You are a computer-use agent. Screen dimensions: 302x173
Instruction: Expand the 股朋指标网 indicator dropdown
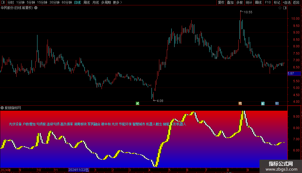click(2, 108)
